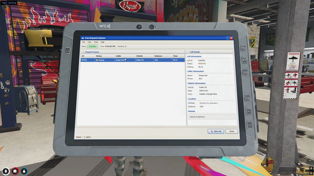Close the Tow Dispatch System window
314x176 pixels.
click(231, 38)
